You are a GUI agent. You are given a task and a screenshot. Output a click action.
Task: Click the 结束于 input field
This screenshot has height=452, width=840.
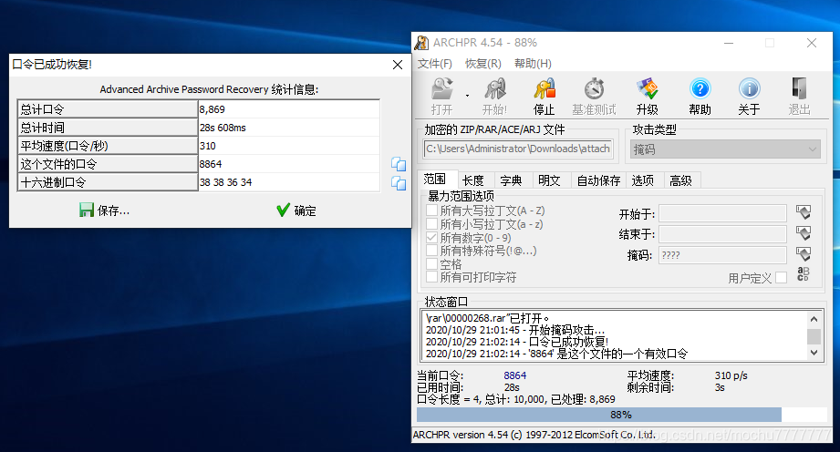click(x=722, y=234)
